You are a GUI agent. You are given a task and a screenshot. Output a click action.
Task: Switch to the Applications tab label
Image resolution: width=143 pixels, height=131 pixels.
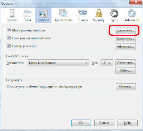point(63,20)
